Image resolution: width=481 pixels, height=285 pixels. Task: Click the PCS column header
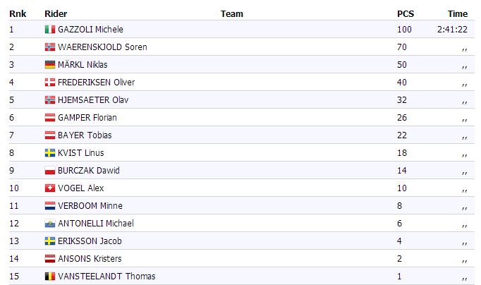[405, 13]
